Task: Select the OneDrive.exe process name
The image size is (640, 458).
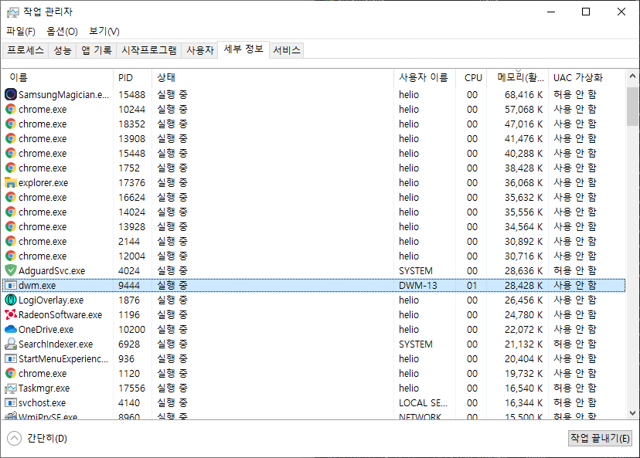Action: click(46, 330)
